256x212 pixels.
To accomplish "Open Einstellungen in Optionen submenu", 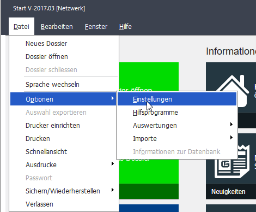I will (x=177, y=99).
